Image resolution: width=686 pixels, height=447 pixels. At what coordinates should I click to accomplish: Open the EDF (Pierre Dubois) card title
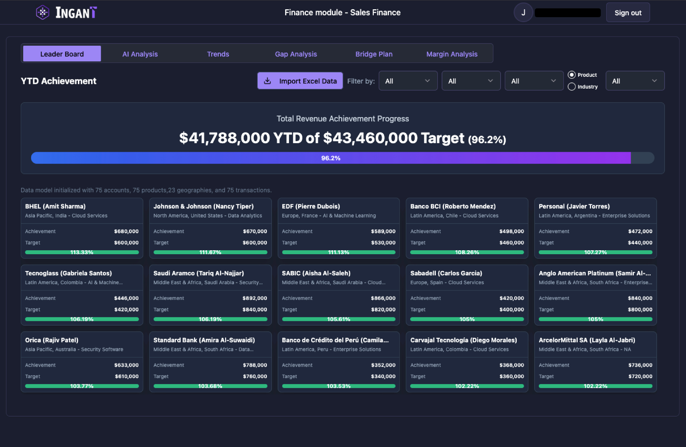(311, 206)
